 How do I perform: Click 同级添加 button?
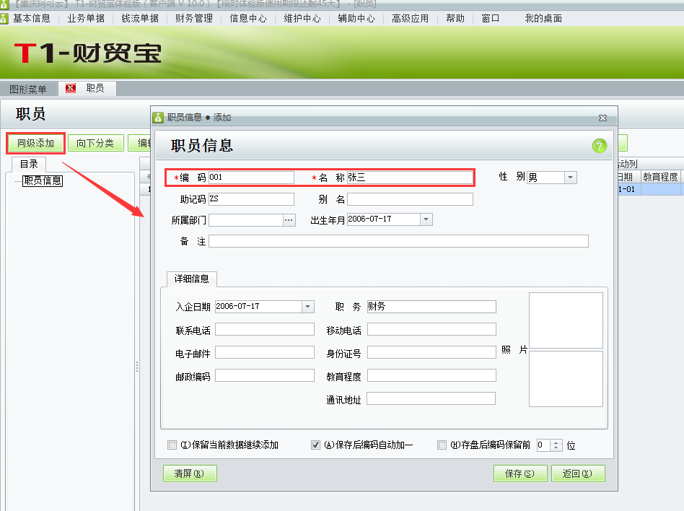point(36,143)
